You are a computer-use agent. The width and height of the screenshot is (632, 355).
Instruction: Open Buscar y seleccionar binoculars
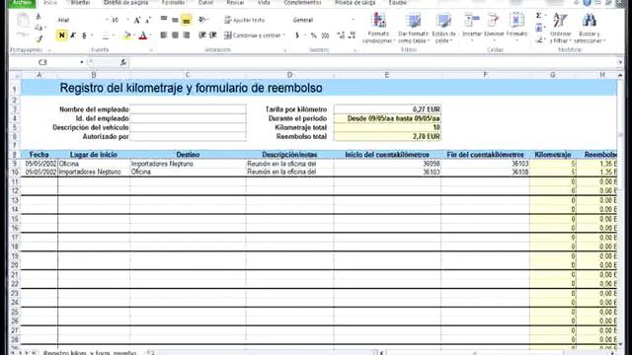[589, 28]
